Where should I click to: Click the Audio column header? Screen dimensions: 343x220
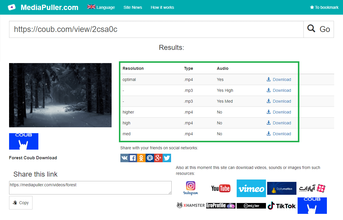(x=223, y=68)
